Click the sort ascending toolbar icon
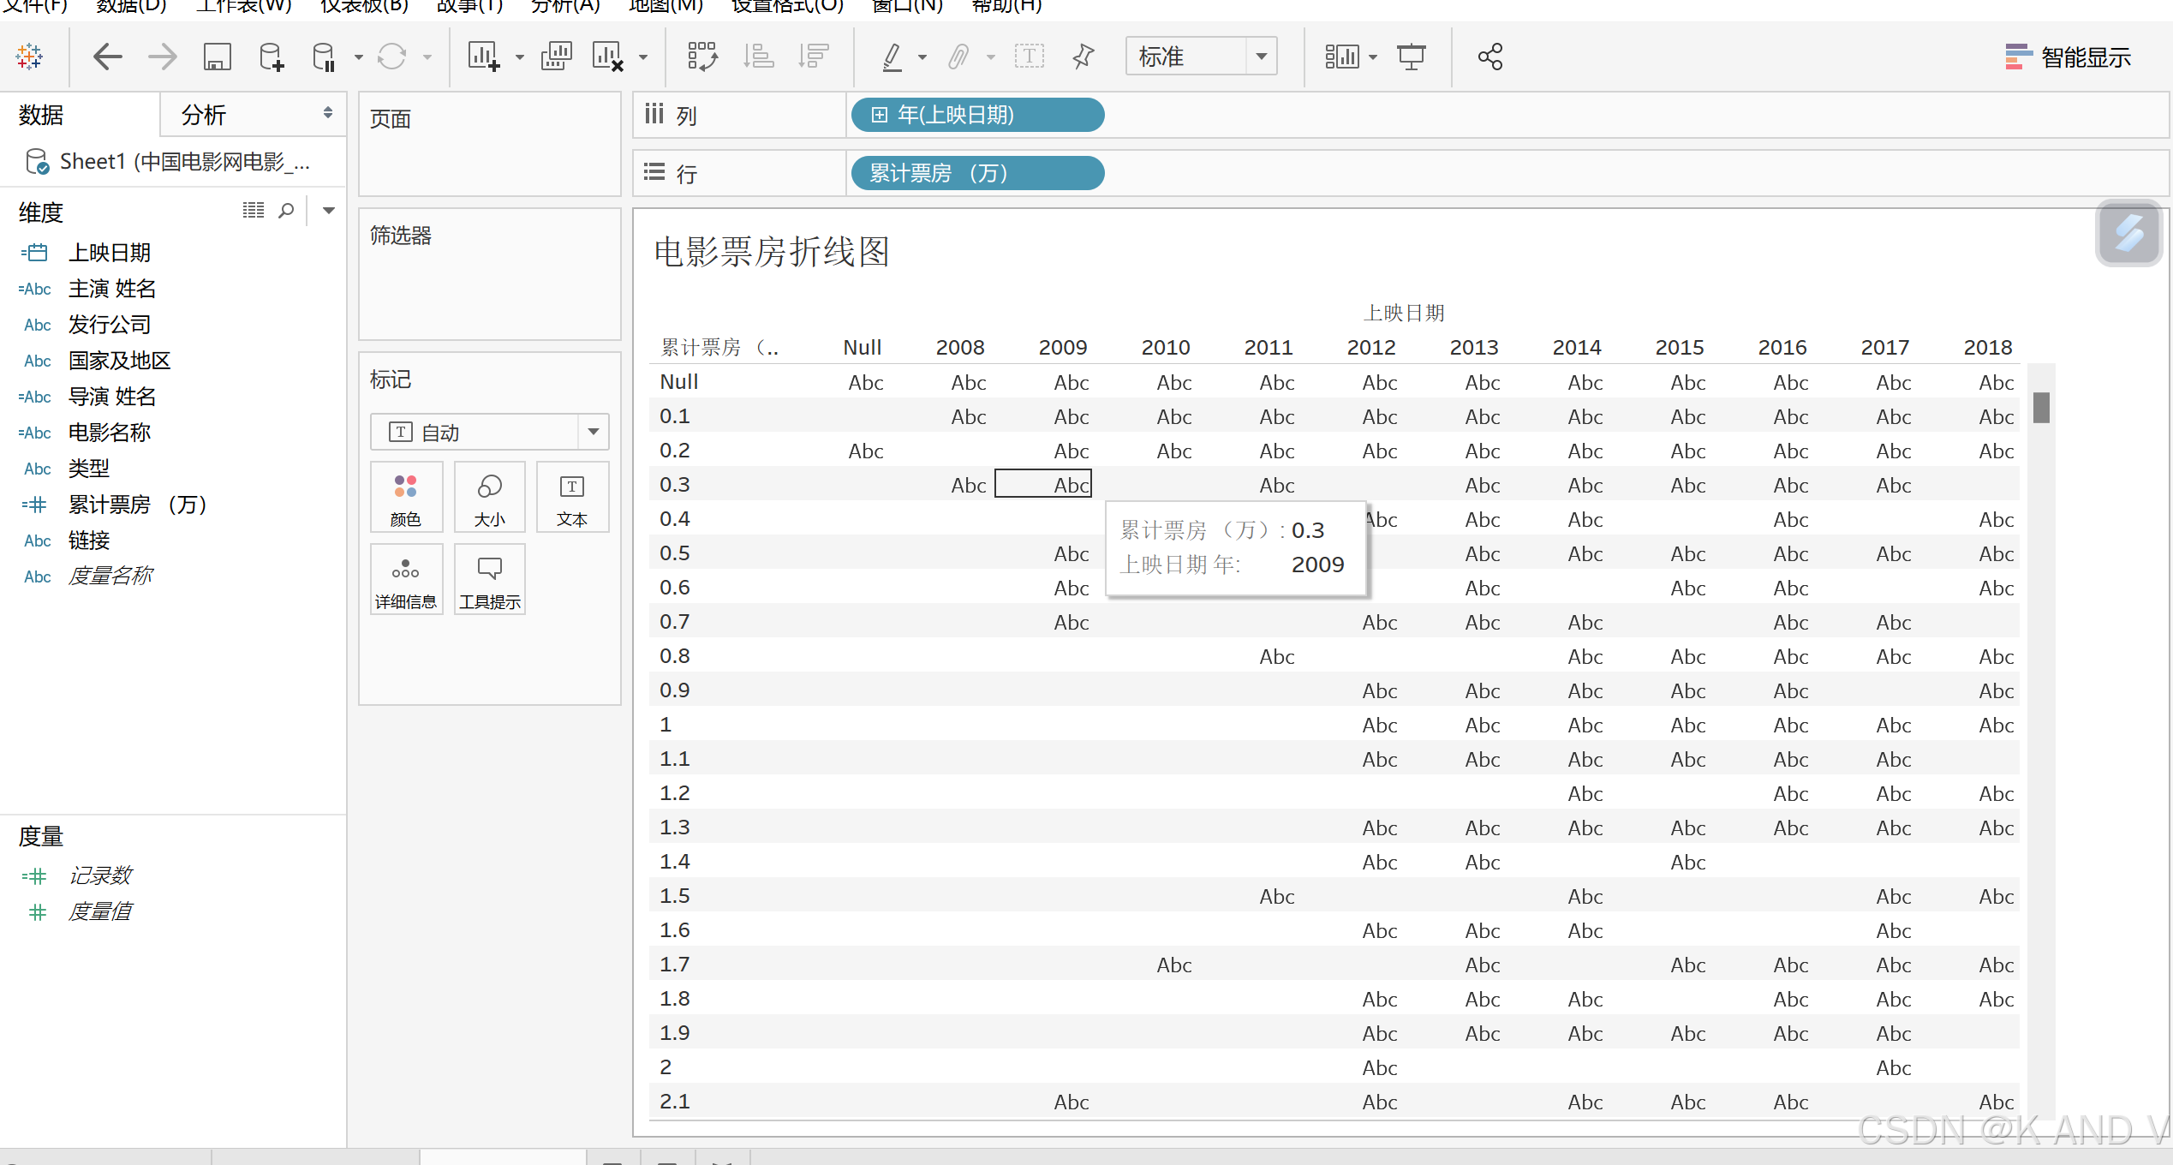 click(x=758, y=57)
